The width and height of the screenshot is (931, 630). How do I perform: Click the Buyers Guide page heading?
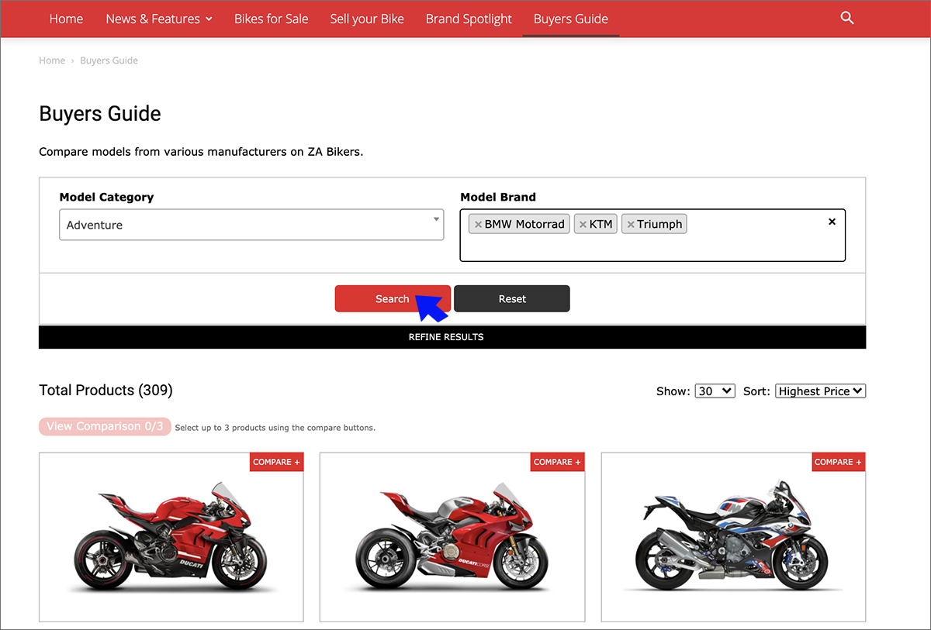100,114
